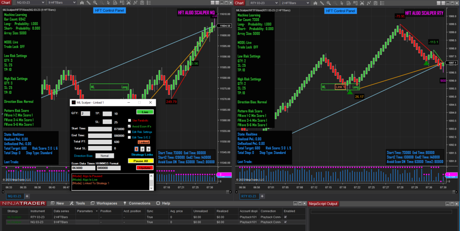Toggle strategy link 3 button
Image resolution: width=460 pixels, height=231 pixels.
[148, 149]
